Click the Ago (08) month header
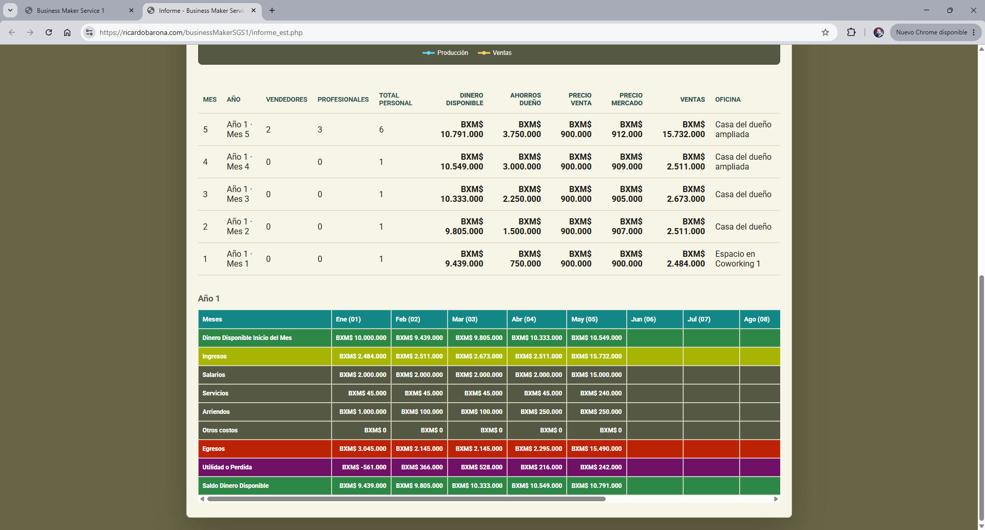985x530 pixels. pos(760,319)
